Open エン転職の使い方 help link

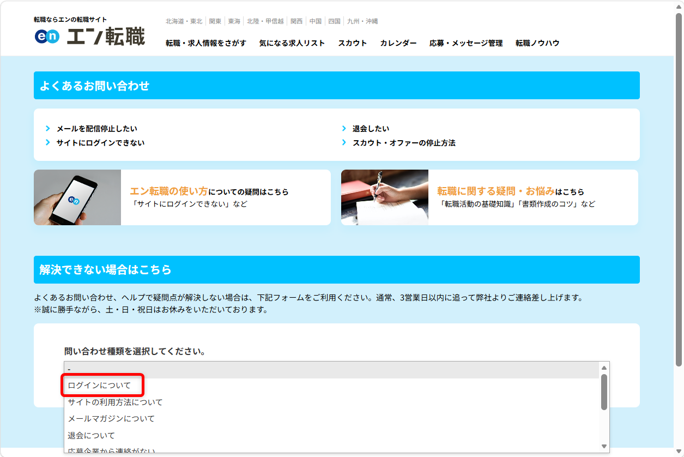pyautogui.click(x=169, y=191)
